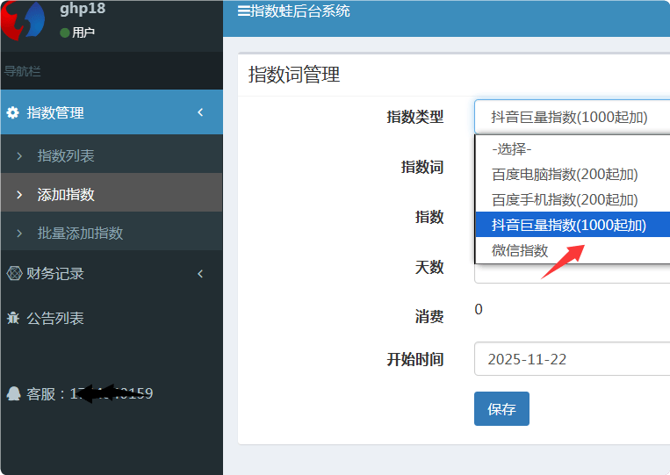Image resolution: width=670 pixels, height=475 pixels.
Task: Click the green online status dot
Action: point(64,32)
